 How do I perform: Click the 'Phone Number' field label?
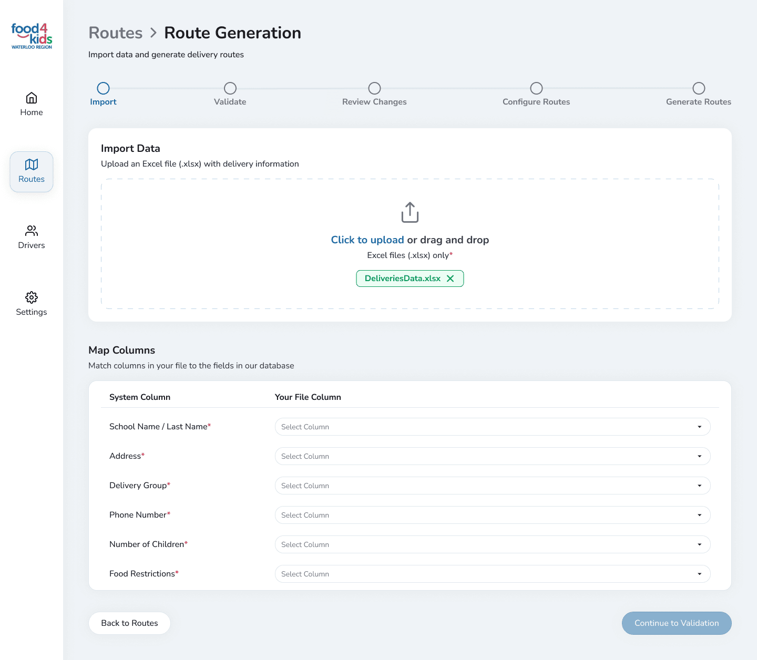coord(140,515)
